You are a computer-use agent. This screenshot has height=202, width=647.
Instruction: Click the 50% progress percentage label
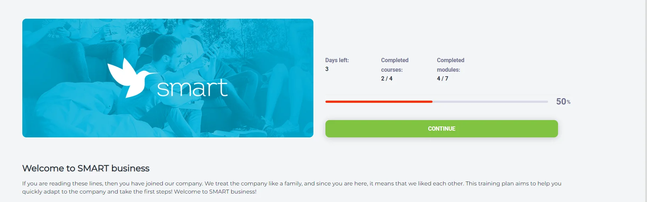click(x=563, y=102)
